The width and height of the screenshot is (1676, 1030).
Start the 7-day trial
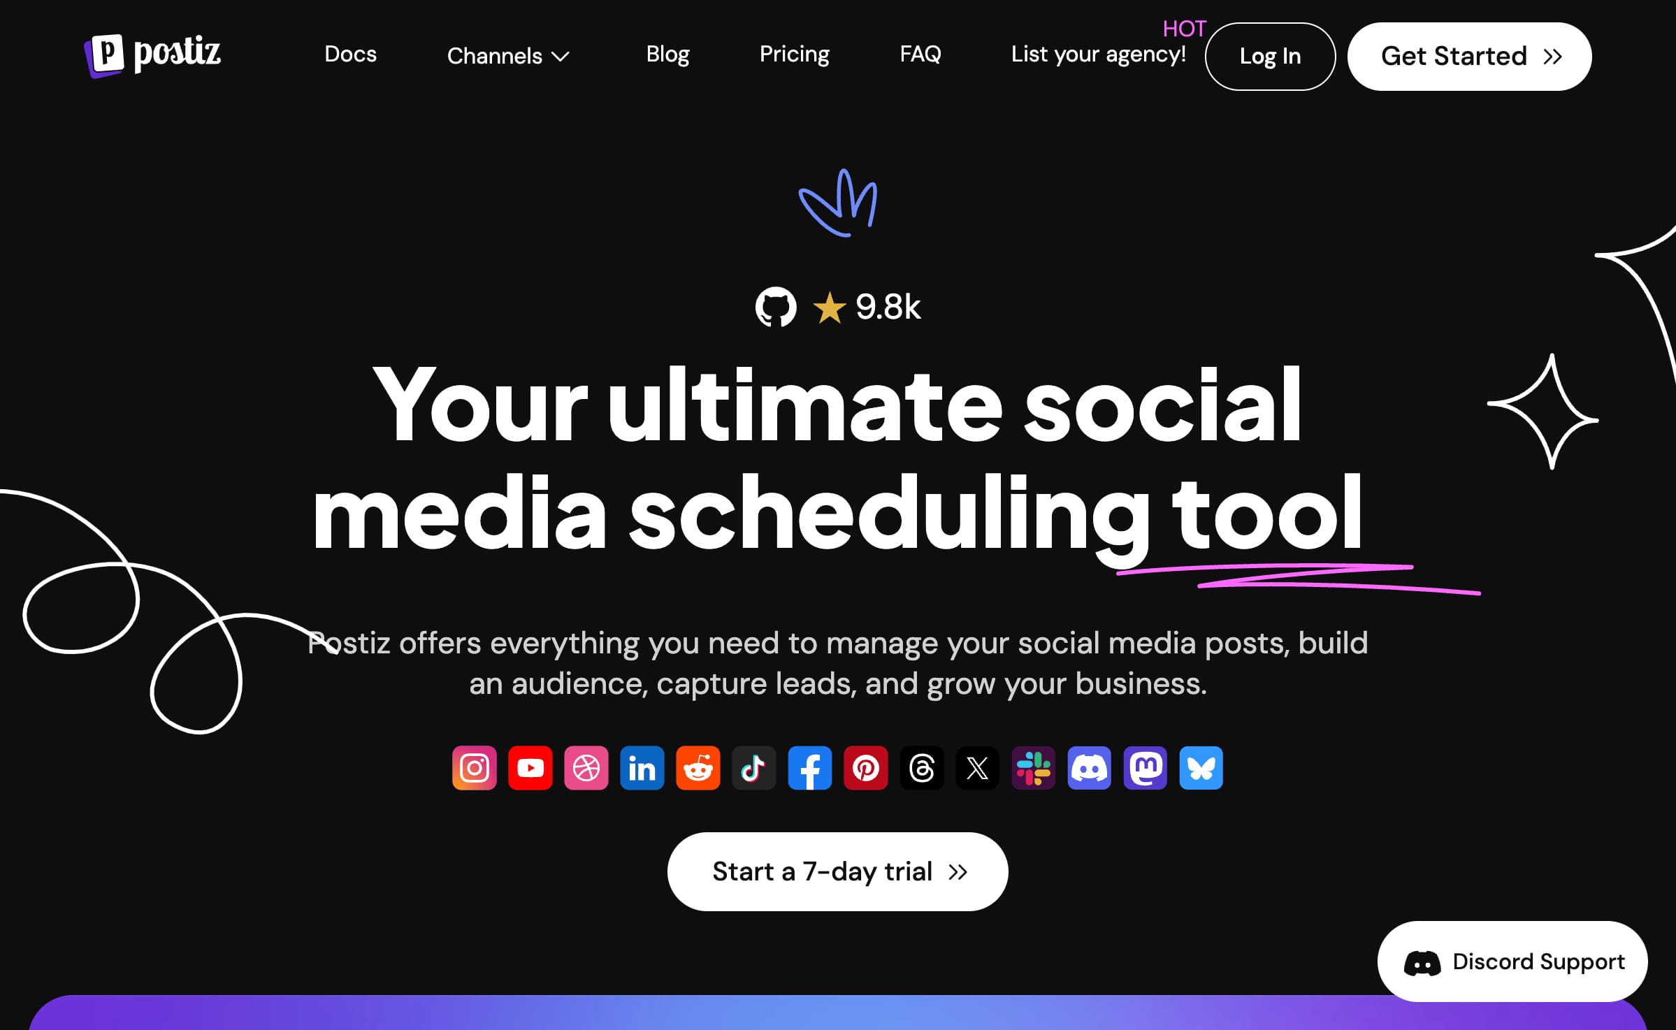838,871
